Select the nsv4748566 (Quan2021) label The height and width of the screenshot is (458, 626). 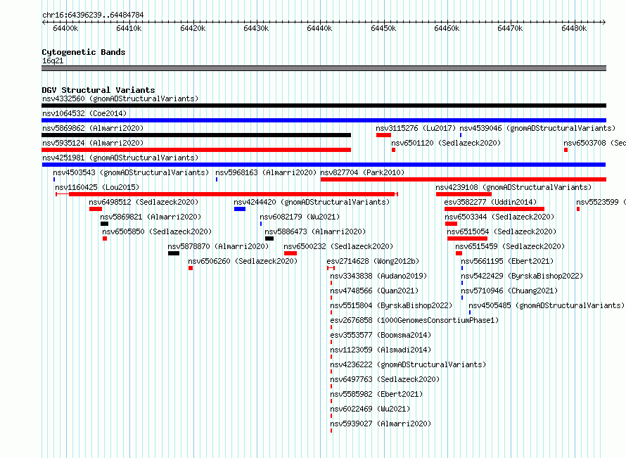(374, 291)
